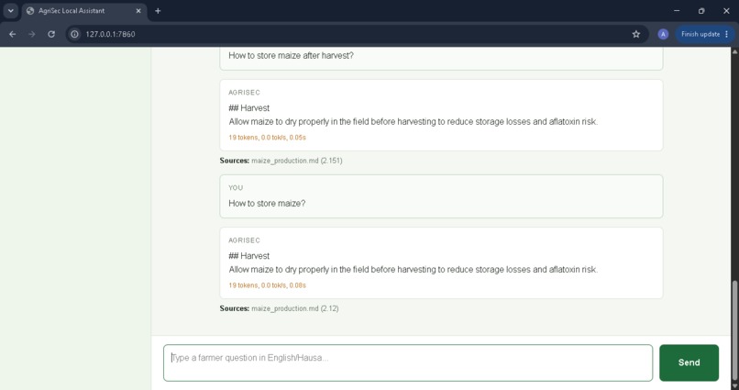Reload the page with refresh icon
This screenshot has height=390, width=739.
(x=51, y=34)
